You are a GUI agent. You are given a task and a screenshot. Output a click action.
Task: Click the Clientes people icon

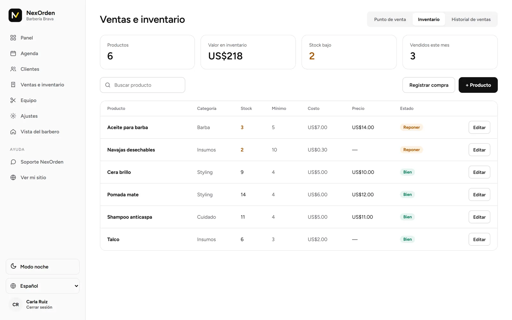pos(13,69)
